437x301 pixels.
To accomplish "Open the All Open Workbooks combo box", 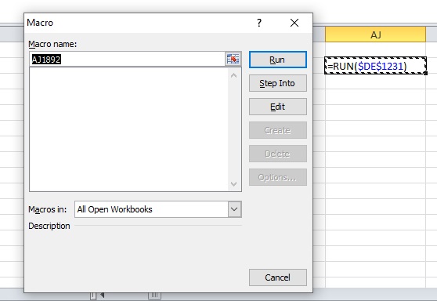I will coord(157,209).
